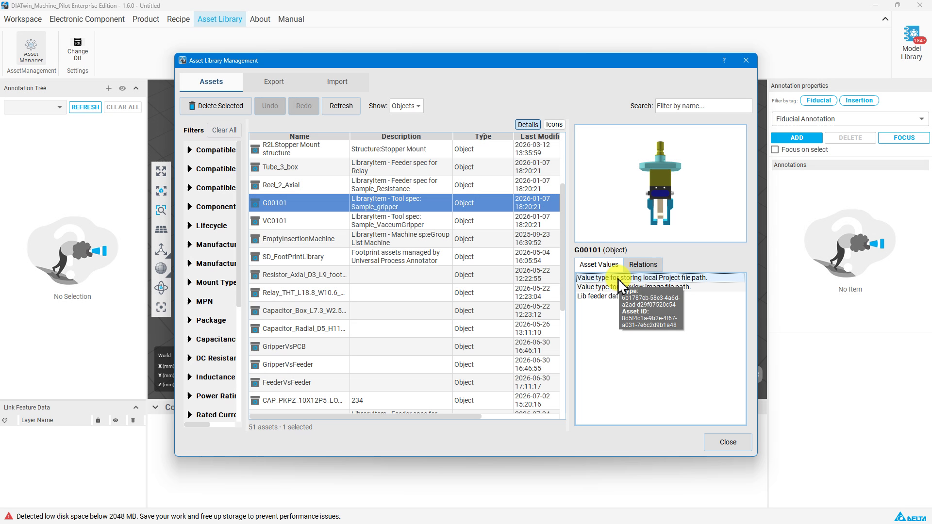Open the dropdown beside the REFRESH button

coord(34,107)
